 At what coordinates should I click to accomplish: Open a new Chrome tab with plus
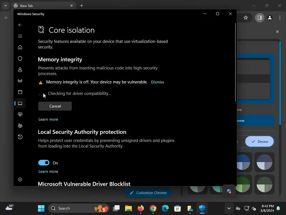pos(82,6)
